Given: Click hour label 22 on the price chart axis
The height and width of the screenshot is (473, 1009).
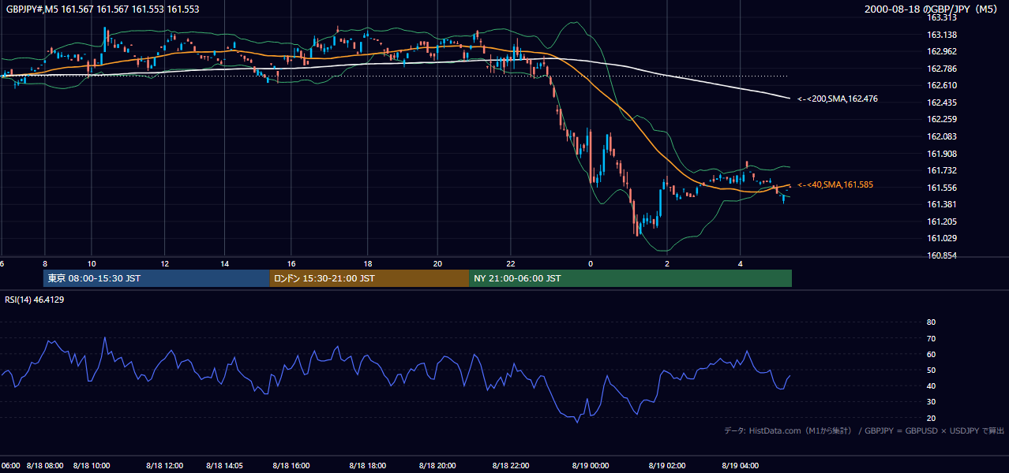Looking at the screenshot, I should point(511,263).
